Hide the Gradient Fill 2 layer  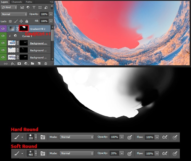3,29
